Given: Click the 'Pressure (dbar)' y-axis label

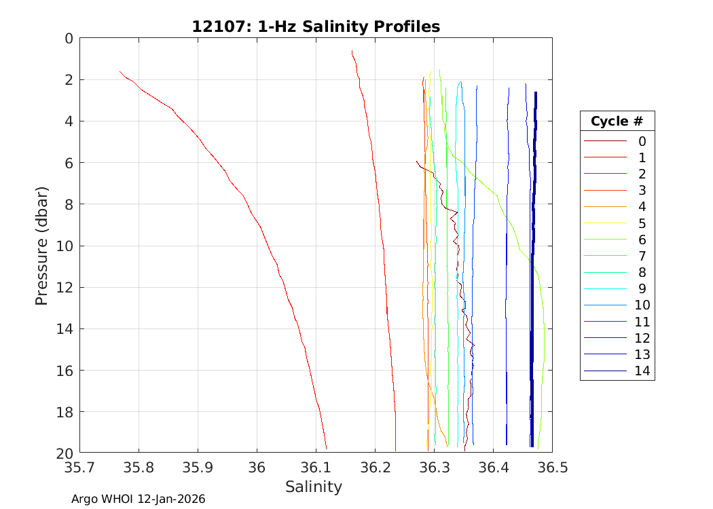Looking at the screenshot, I should tap(42, 246).
